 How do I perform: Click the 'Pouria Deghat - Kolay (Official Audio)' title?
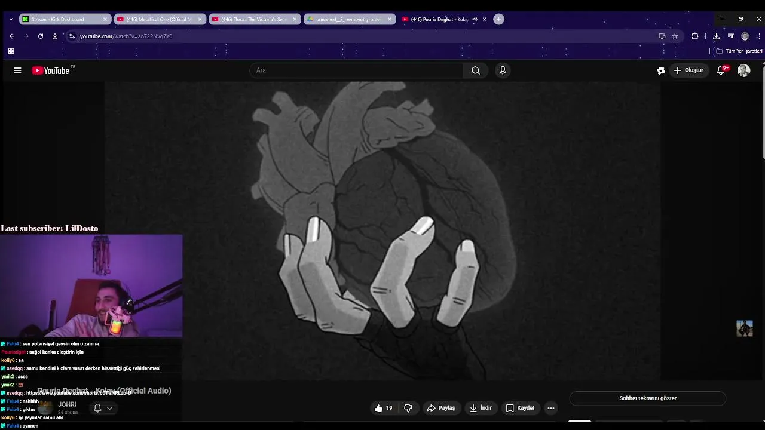104,391
